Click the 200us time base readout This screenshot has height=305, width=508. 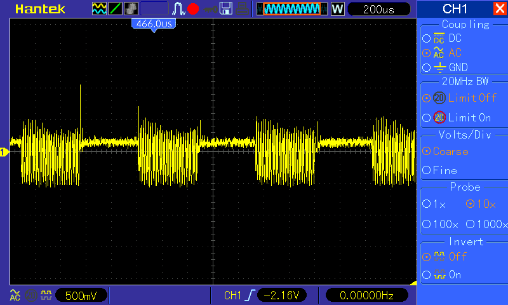pyautogui.click(x=378, y=9)
